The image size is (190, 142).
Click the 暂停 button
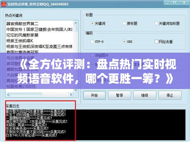[x=119, y=95]
